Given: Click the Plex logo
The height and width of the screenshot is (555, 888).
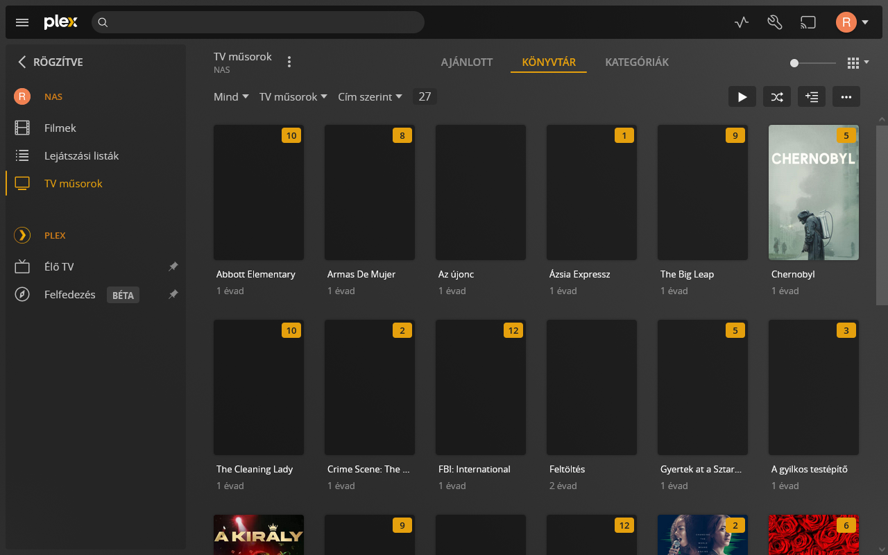Looking at the screenshot, I should 61,22.
